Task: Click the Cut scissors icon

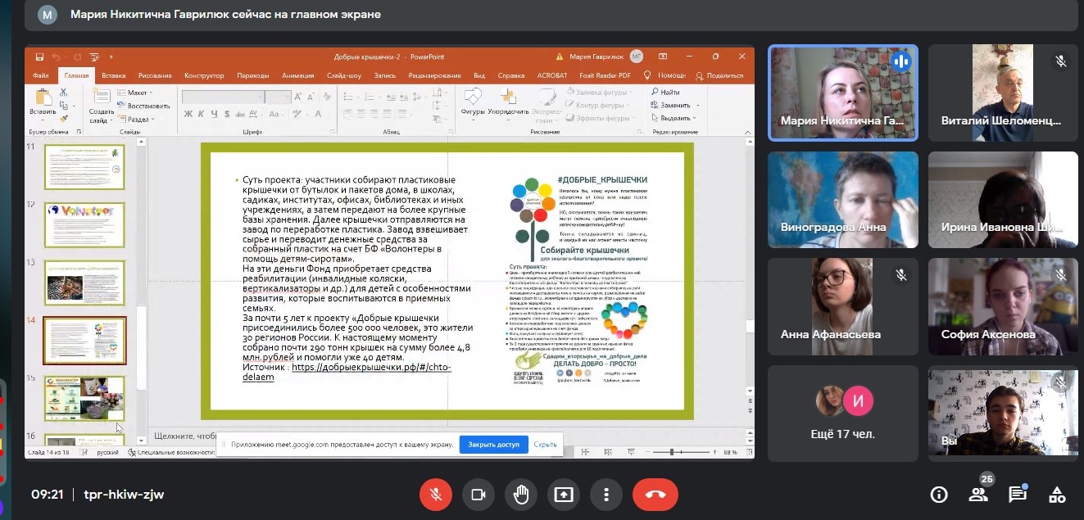Action: [x=64, y=93]
